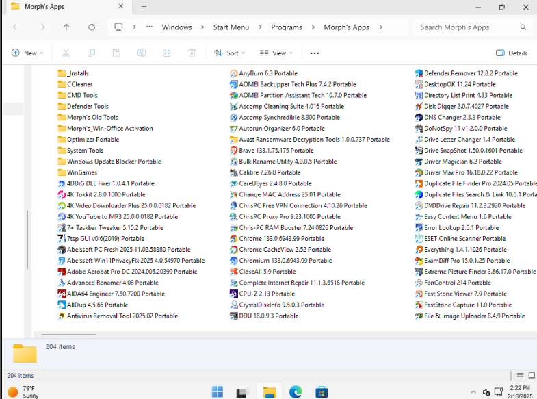Select the FastStone Capture 11.0 icon

click(x=419, y=305)
